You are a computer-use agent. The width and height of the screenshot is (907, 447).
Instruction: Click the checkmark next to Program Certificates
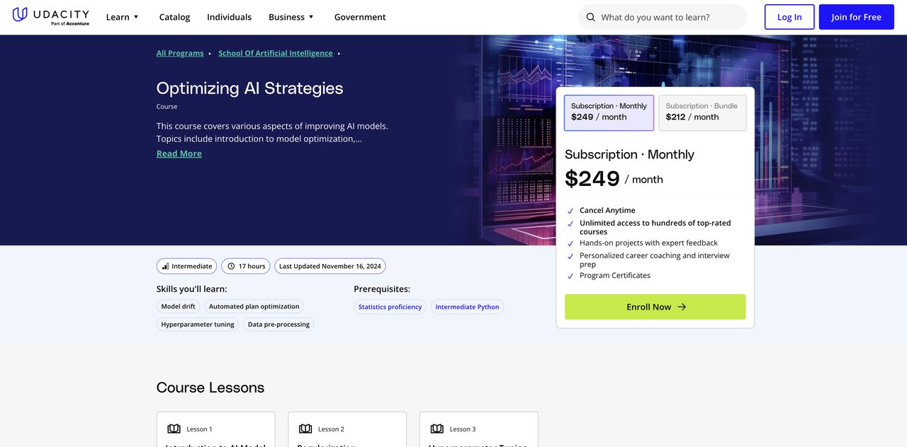[570, 276]
